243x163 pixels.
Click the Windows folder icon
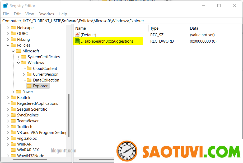point(24,62)
